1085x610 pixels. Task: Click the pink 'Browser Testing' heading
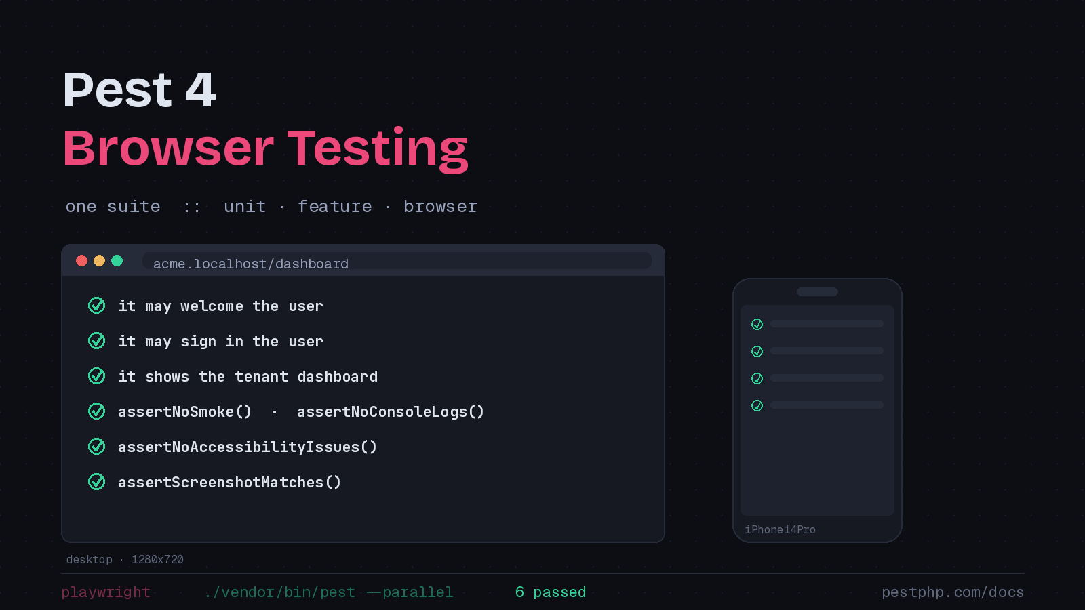266,149
